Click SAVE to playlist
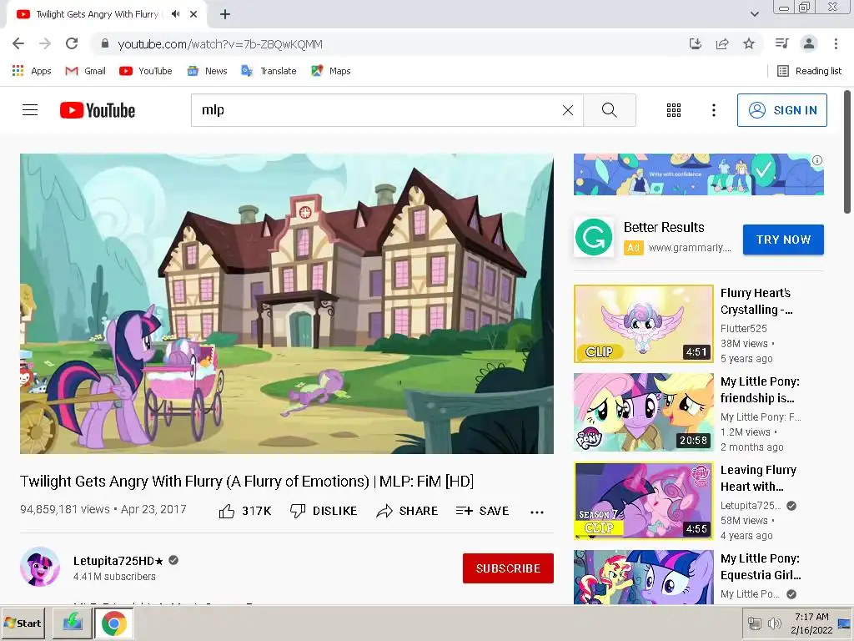Viewport: 854px width, 641px height. click(x=482, y=511)
